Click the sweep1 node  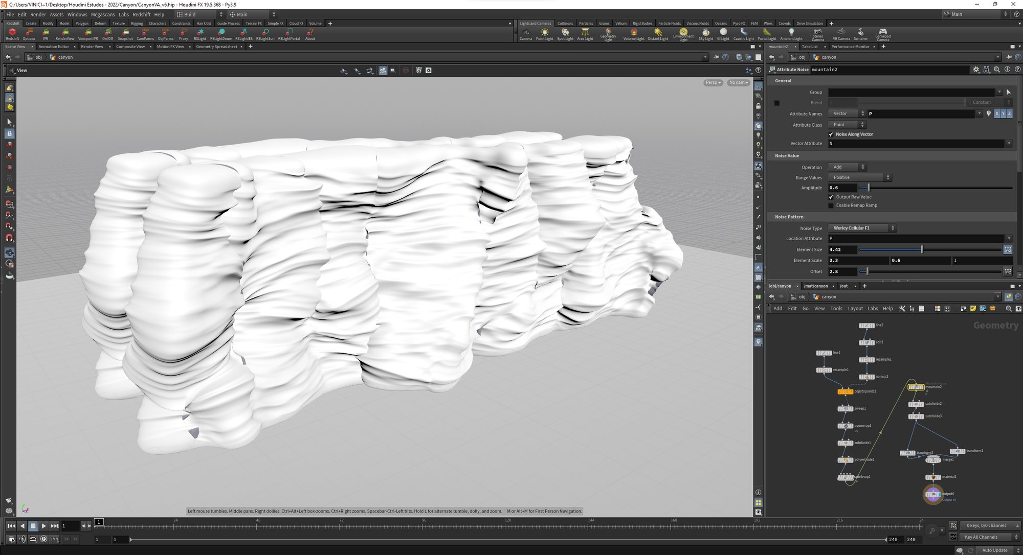(845, 408)
